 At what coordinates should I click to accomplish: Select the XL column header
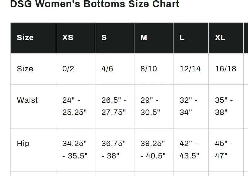[x=220, y=38]
